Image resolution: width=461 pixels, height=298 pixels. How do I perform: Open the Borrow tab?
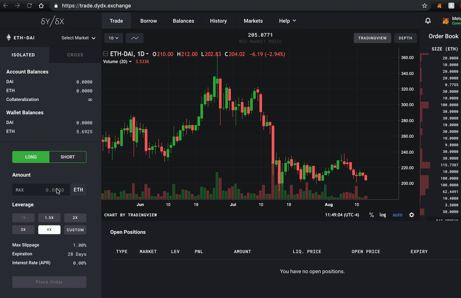(x=148, y=21)
